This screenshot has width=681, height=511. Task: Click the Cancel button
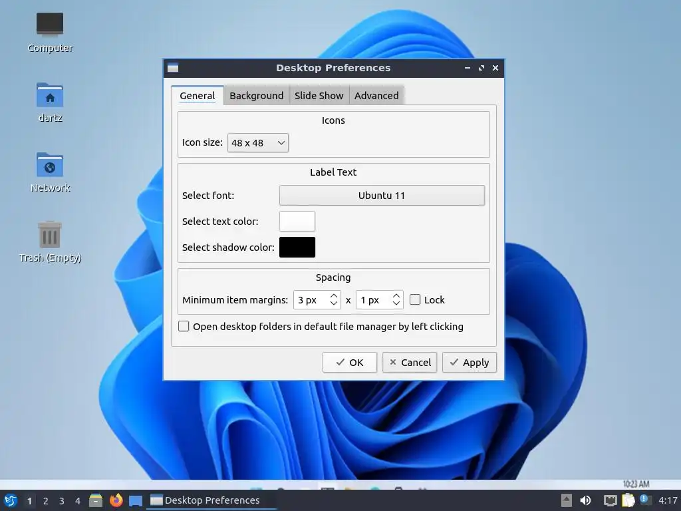coord(410,363)
